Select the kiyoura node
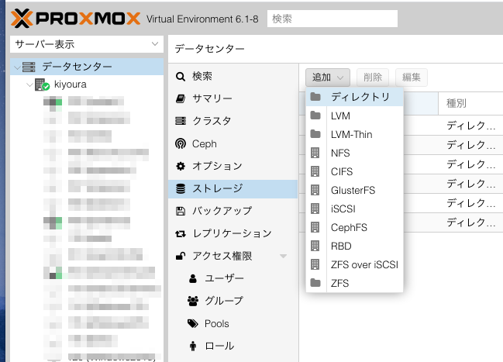Screen dimensions: 503x362 pyautogui.click(x=71, y=84)
